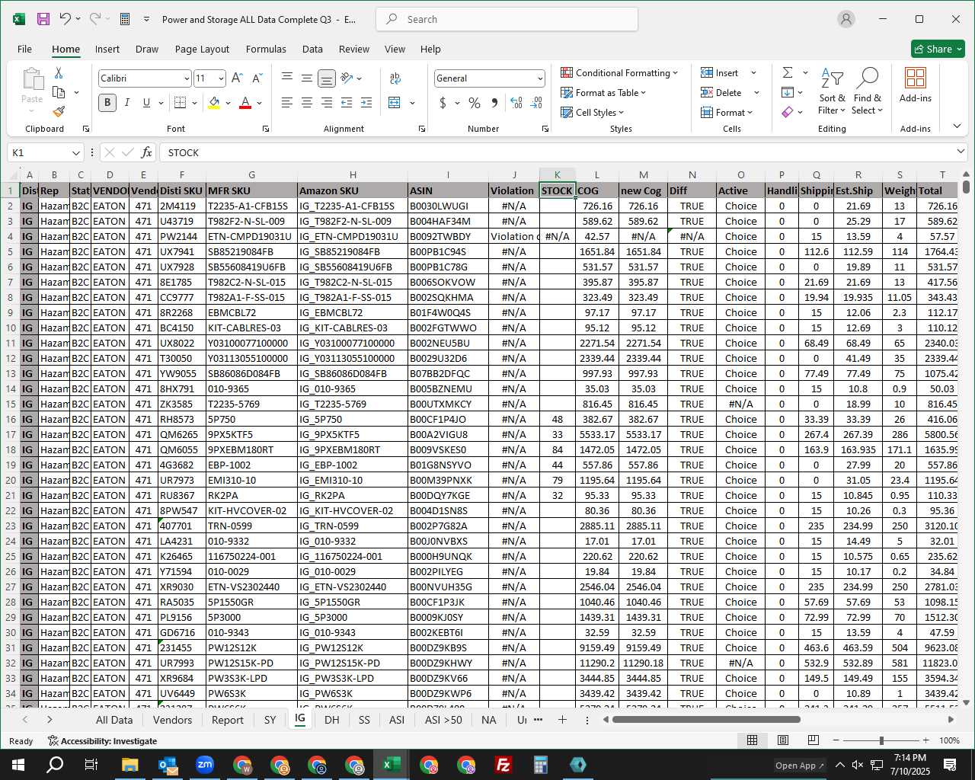Increase font size with larger A icon
Screen dimensions: 975x780
tap(237, 78)
